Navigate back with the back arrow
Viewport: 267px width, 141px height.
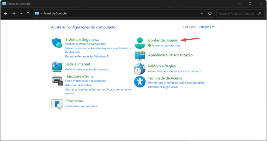(x=6, y=13)
